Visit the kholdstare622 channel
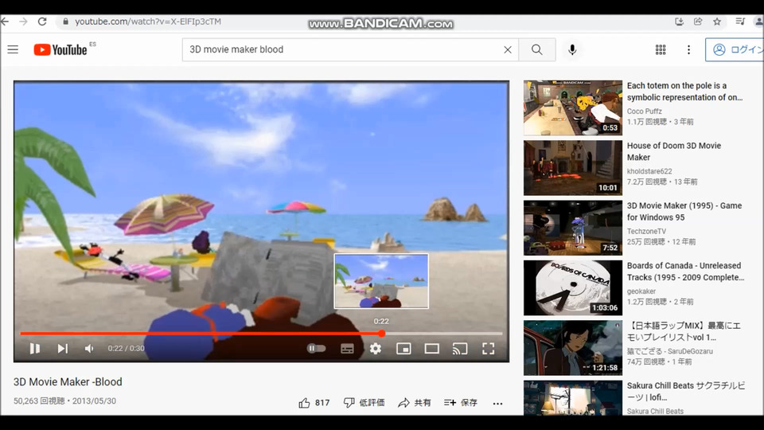This screenshot has width=764, height=430. coord(649,171)
